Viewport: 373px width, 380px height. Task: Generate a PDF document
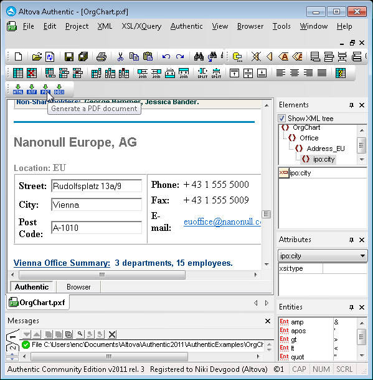pyautogui.click(x=45, y=89)
